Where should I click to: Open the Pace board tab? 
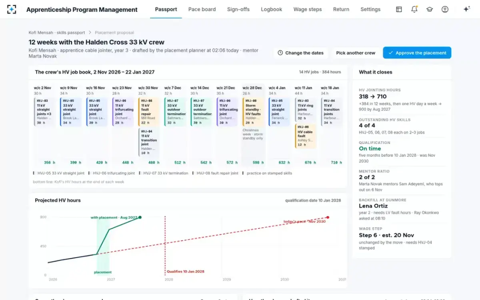[x=202, y=9]
